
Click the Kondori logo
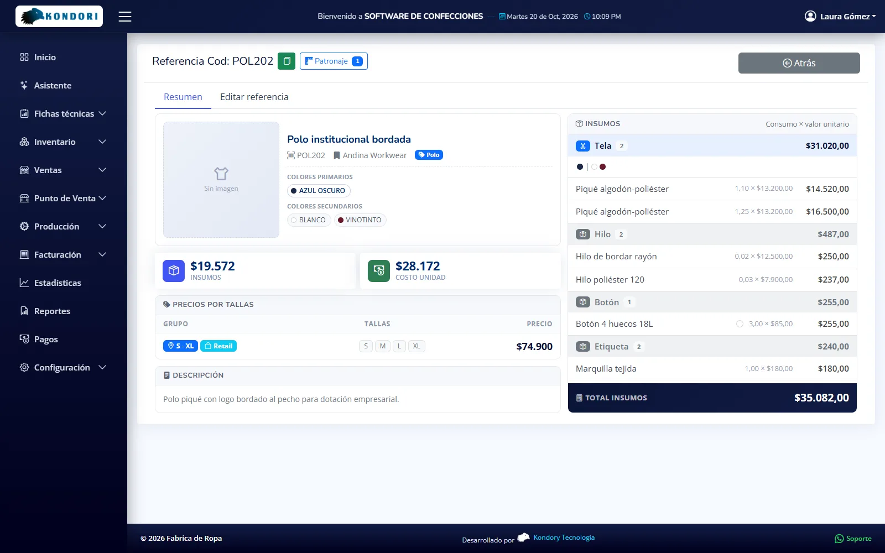(59, 17)
